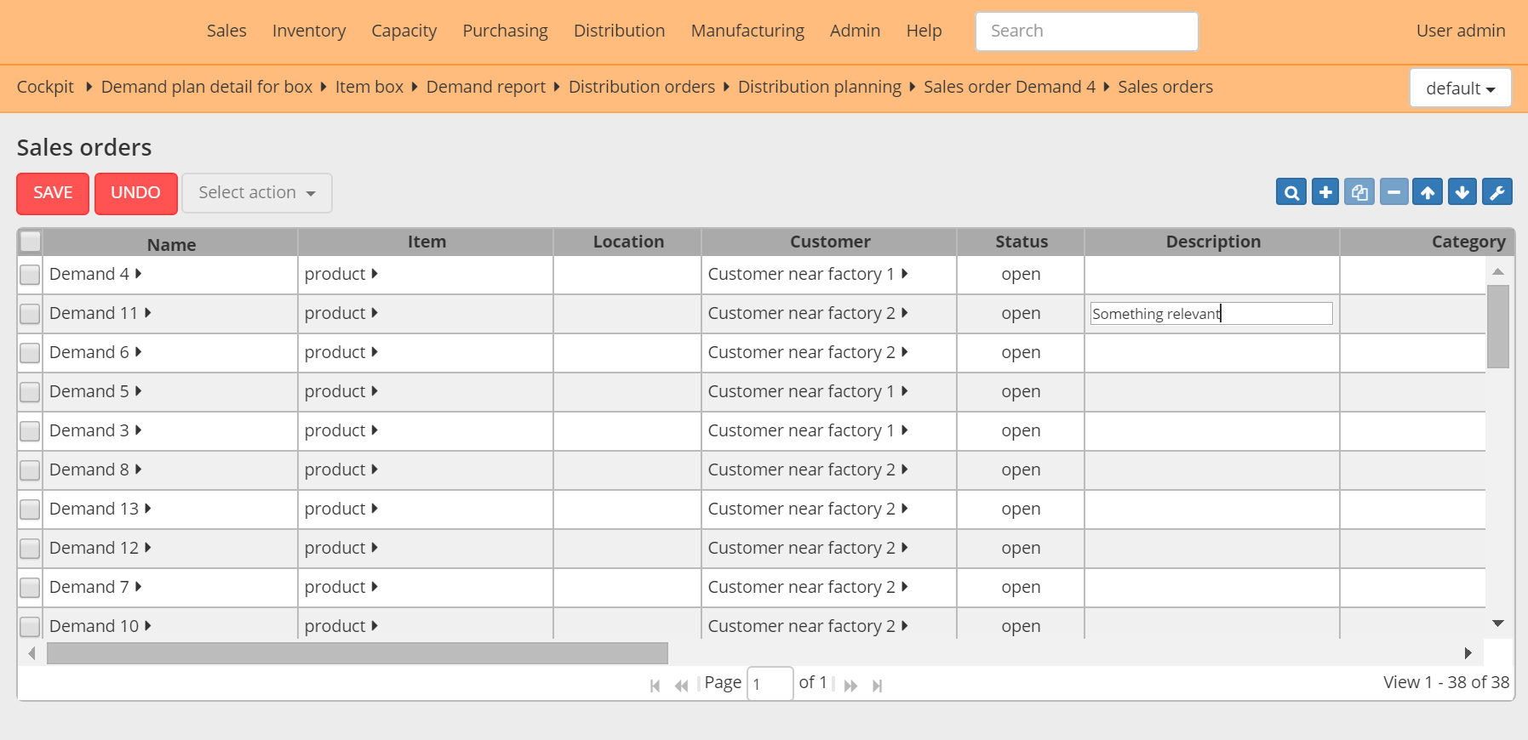Open the Select action dropdown
Image resolution: width=1528 pixels, height=740 pixels.
click(x=256, y=193)
